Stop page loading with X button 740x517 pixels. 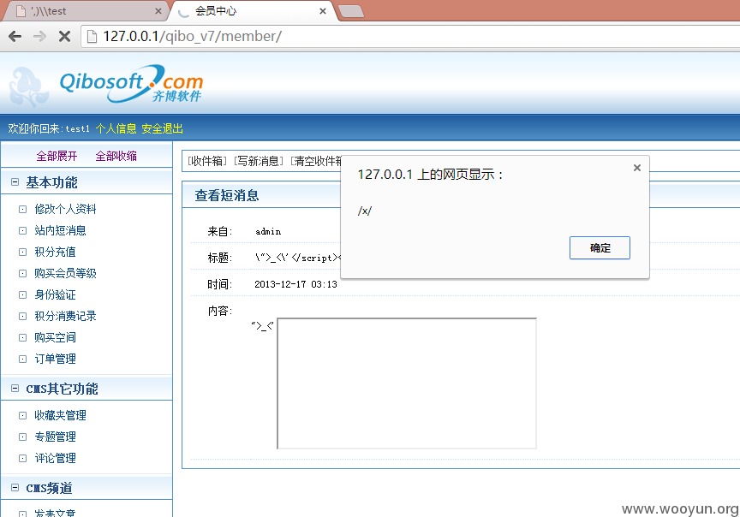click(64, 36)
